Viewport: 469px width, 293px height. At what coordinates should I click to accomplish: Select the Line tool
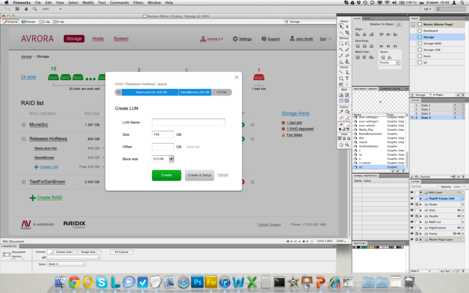[341, 72]
